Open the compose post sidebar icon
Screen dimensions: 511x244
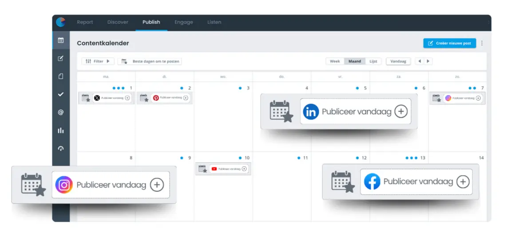click(x=61, y=58)
